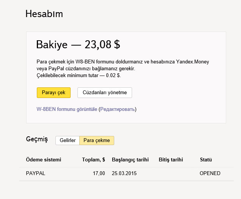Screen dimensions: 241x199
Task: Open the W-8BEN formunu görüntüle link
Action: (67, 109)
